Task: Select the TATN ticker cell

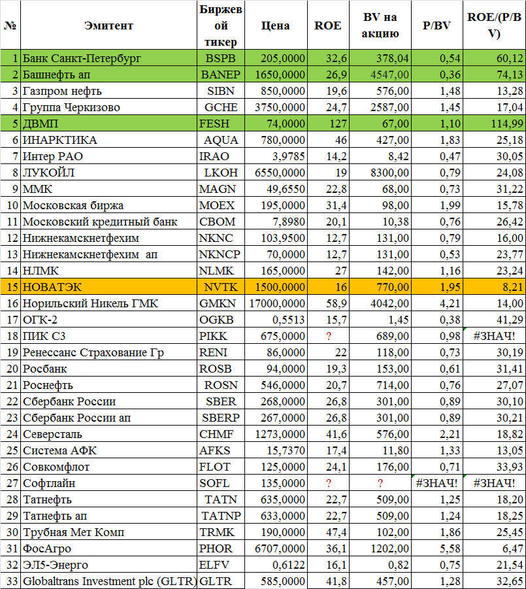Action: pyautogui.click(x=221, y=499)
